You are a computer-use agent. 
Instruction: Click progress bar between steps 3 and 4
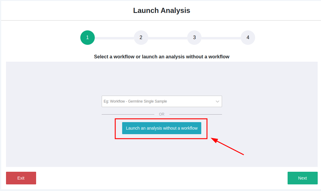[x=221, y=38]
